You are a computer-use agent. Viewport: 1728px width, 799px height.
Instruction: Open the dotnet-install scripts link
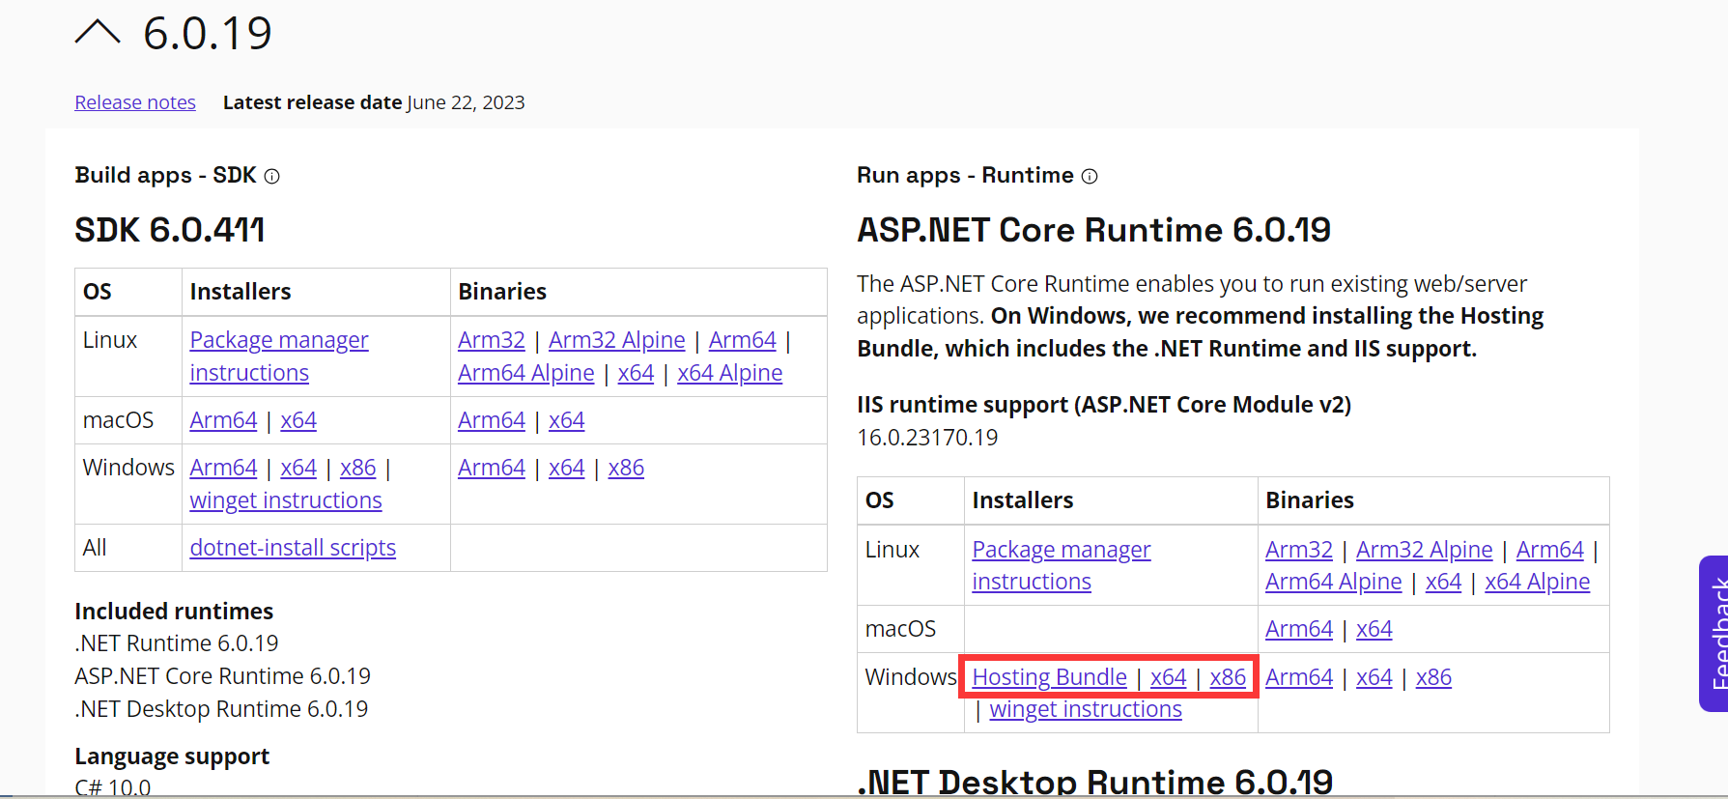point(293,548)
